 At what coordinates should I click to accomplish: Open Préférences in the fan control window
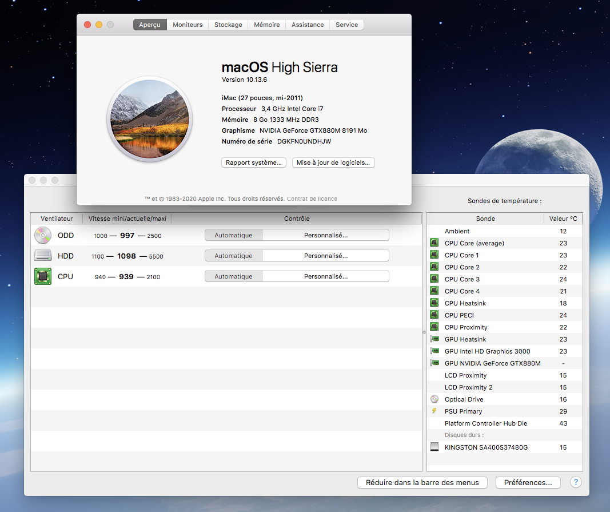[x=528, y=482]
